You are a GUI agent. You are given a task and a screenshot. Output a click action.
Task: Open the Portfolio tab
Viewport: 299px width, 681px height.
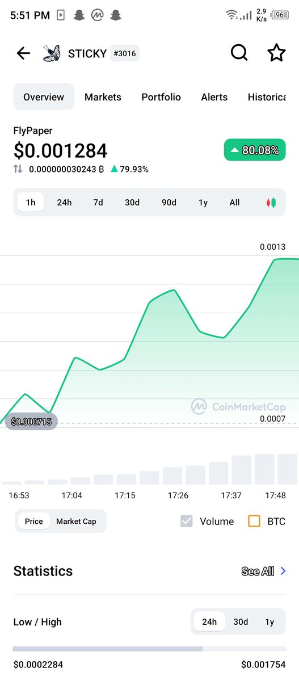[x=161, y=97]
